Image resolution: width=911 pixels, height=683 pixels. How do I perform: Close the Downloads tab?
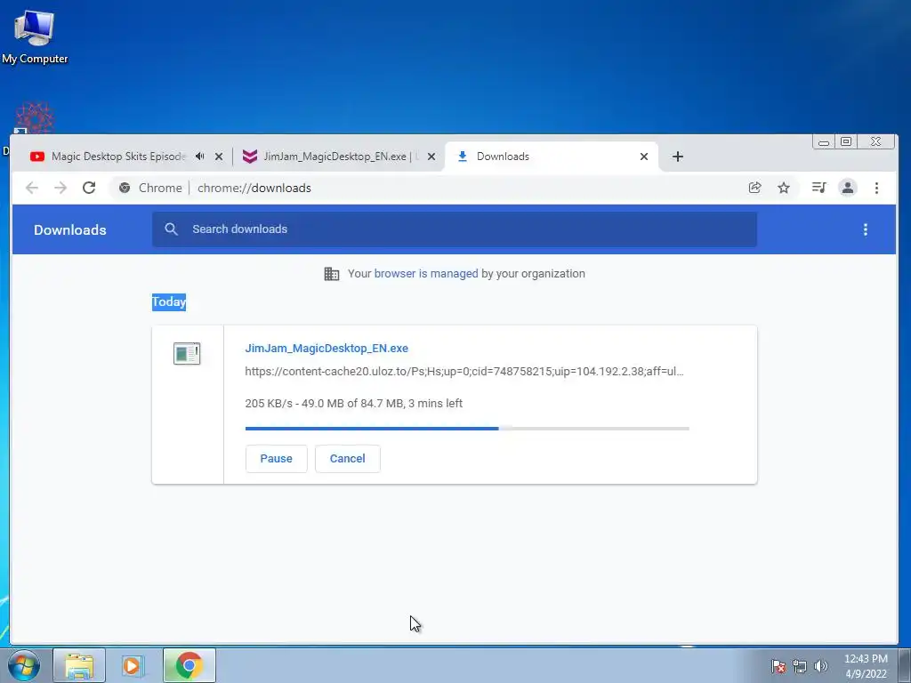[x=644, y=157]
